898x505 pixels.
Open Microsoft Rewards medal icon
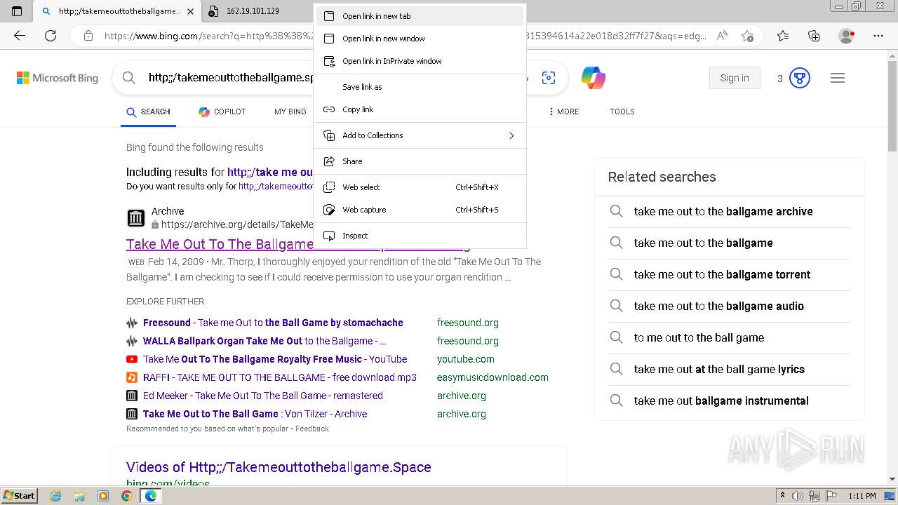800,78
